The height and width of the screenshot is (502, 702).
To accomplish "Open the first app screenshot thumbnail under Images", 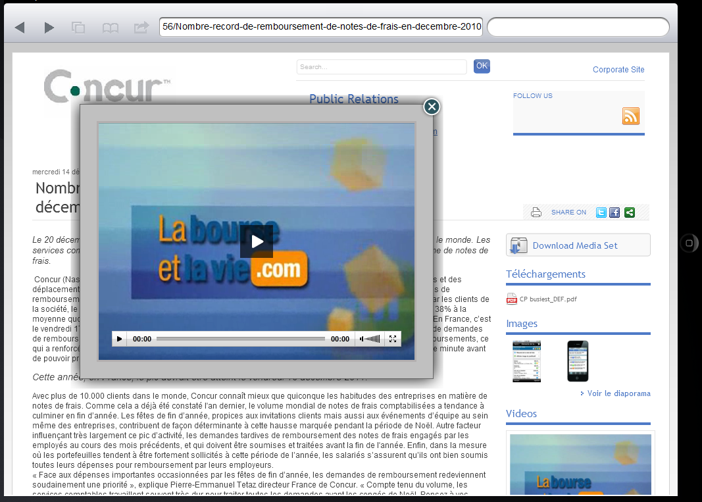I will click(526, 361).
